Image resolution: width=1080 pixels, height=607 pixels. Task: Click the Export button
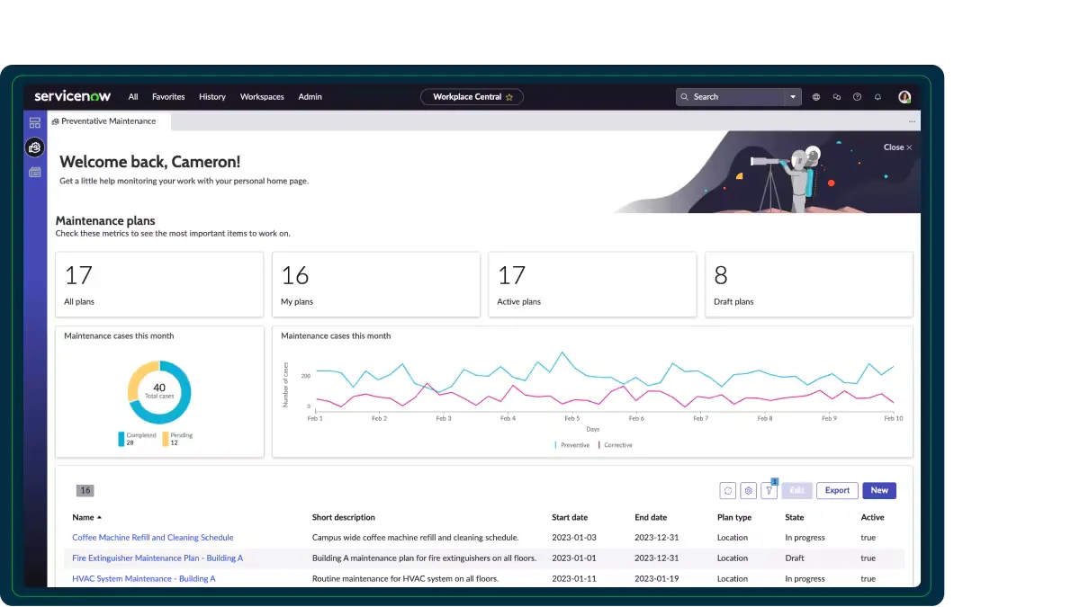[837, 490]
